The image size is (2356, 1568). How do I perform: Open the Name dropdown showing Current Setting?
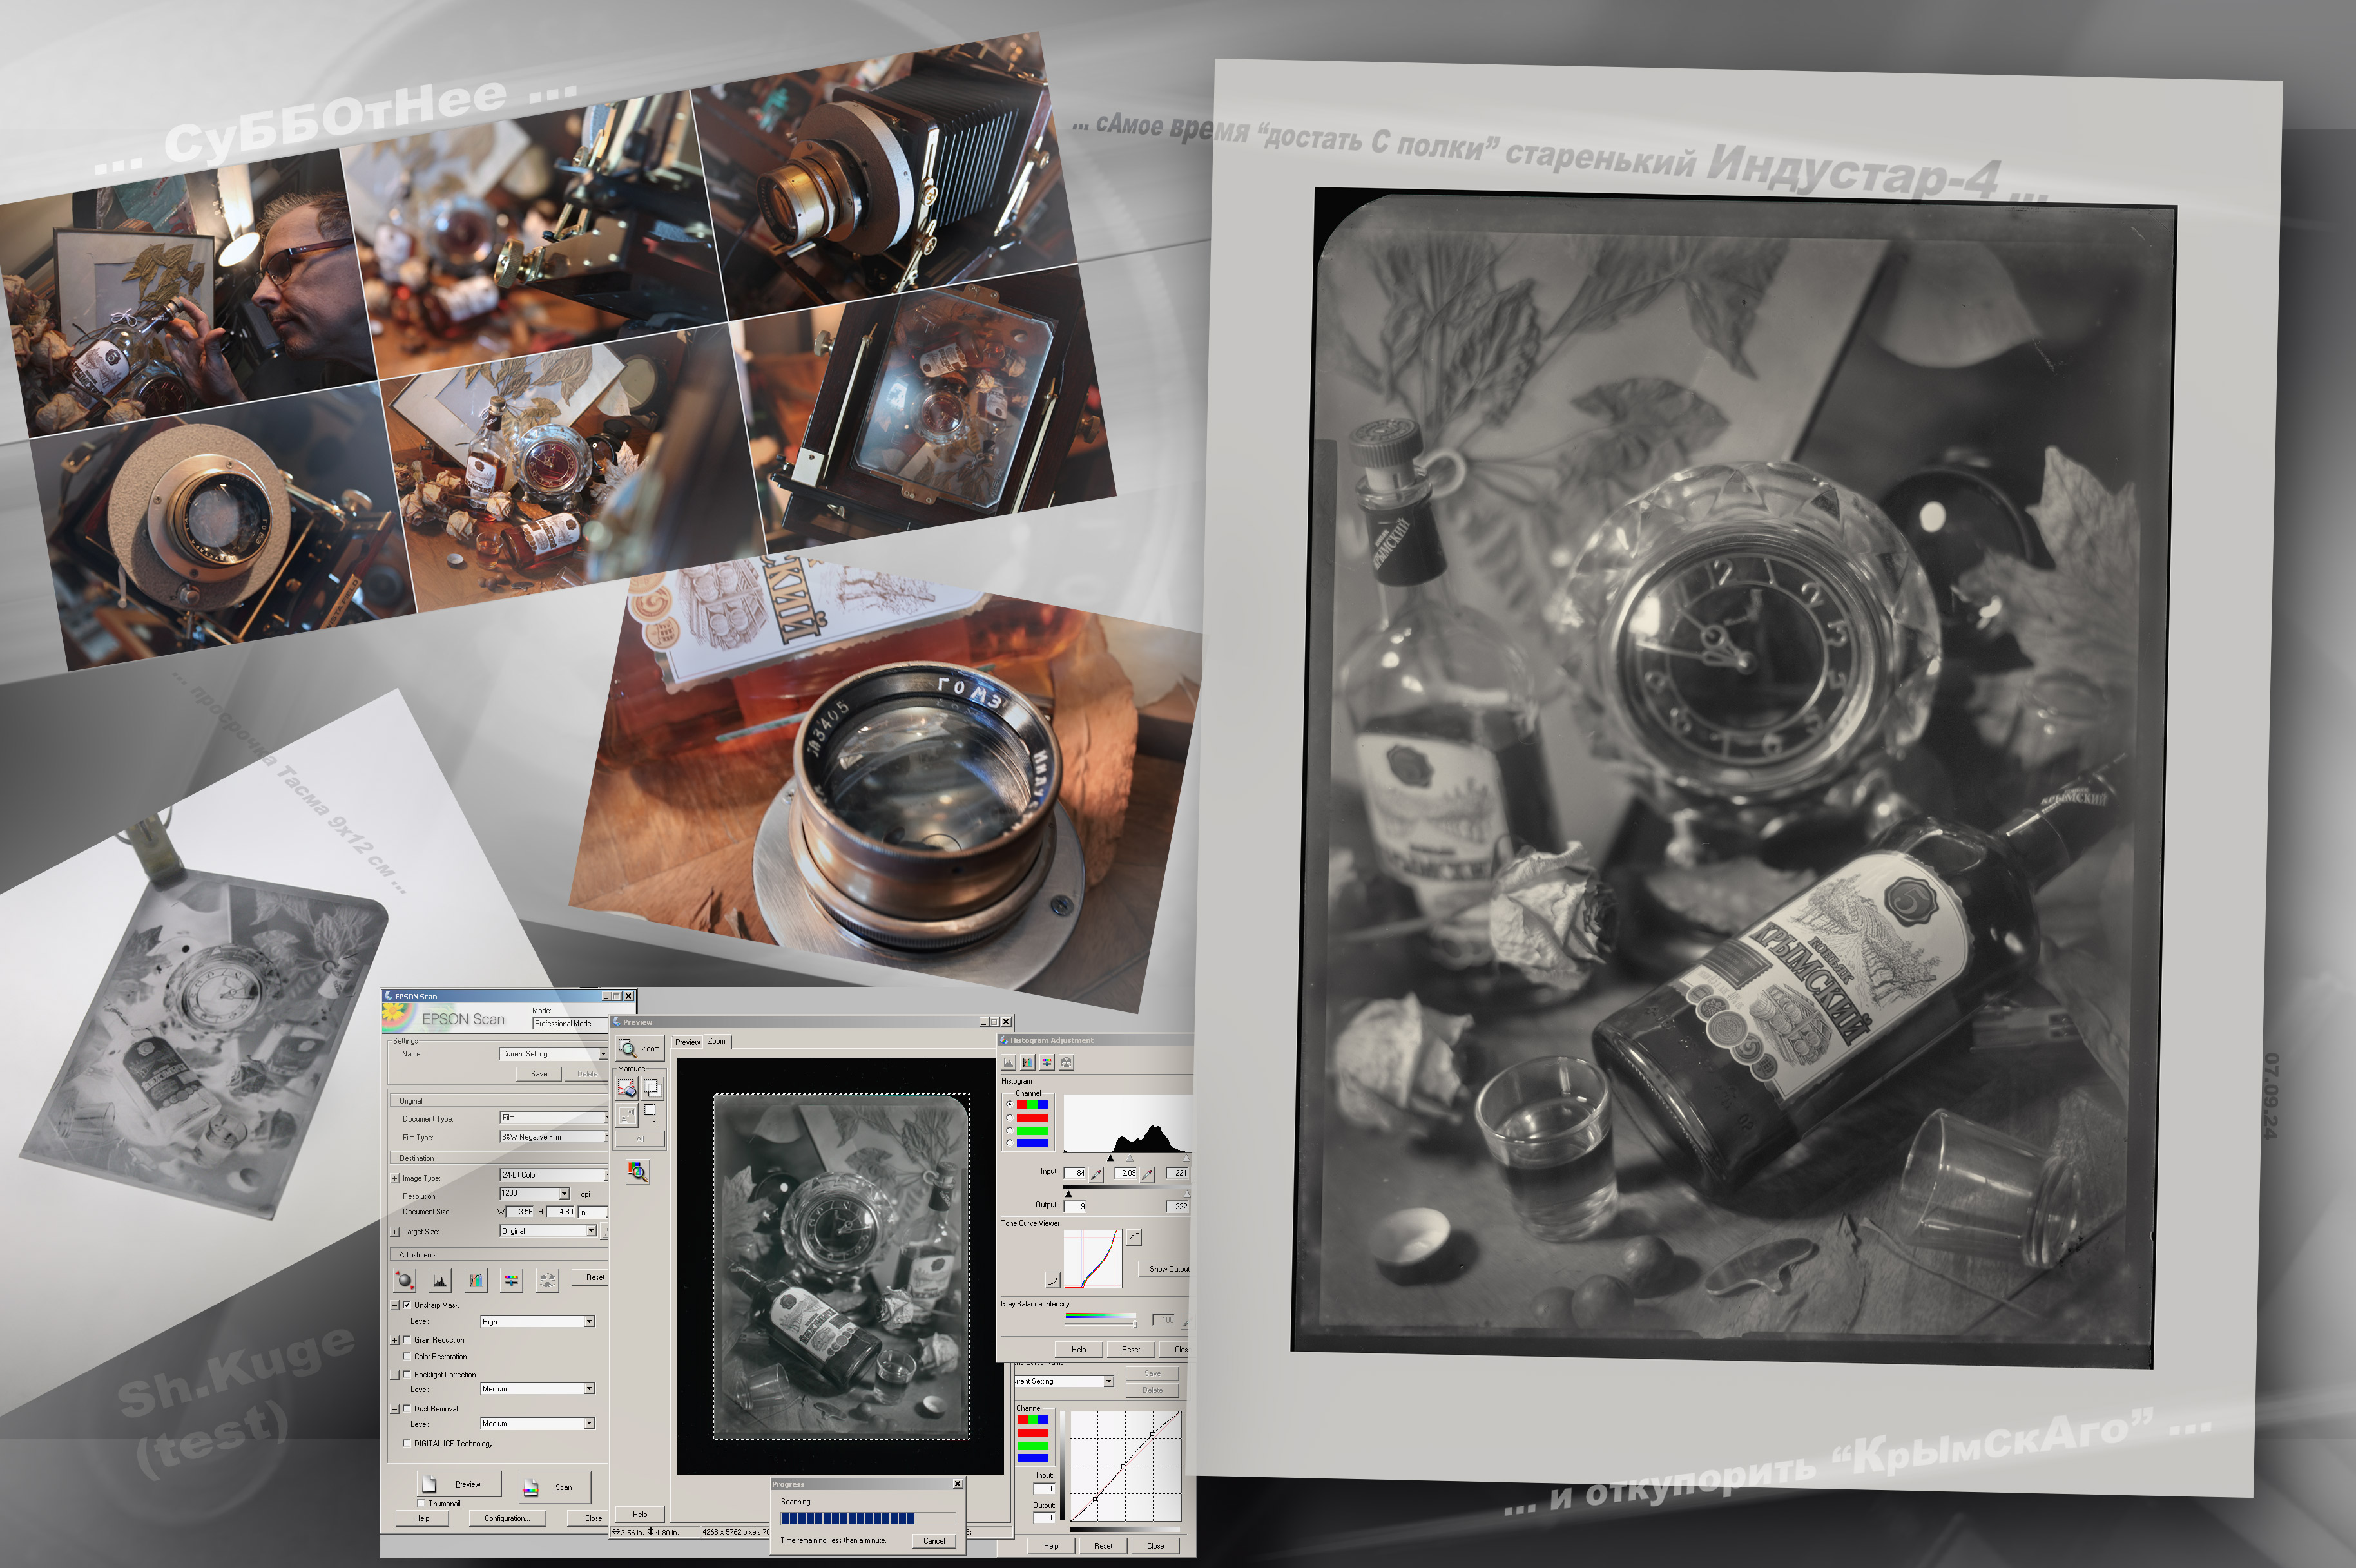[554, 1054]
